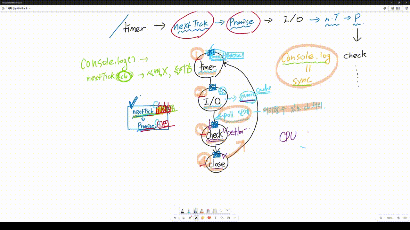Screen dimensions: 410x230
Task: Pick the black pen
Action: 183,211
